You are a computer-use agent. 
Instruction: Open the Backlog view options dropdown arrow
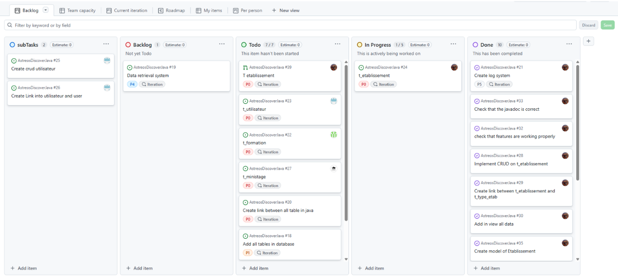coord(46,10)
